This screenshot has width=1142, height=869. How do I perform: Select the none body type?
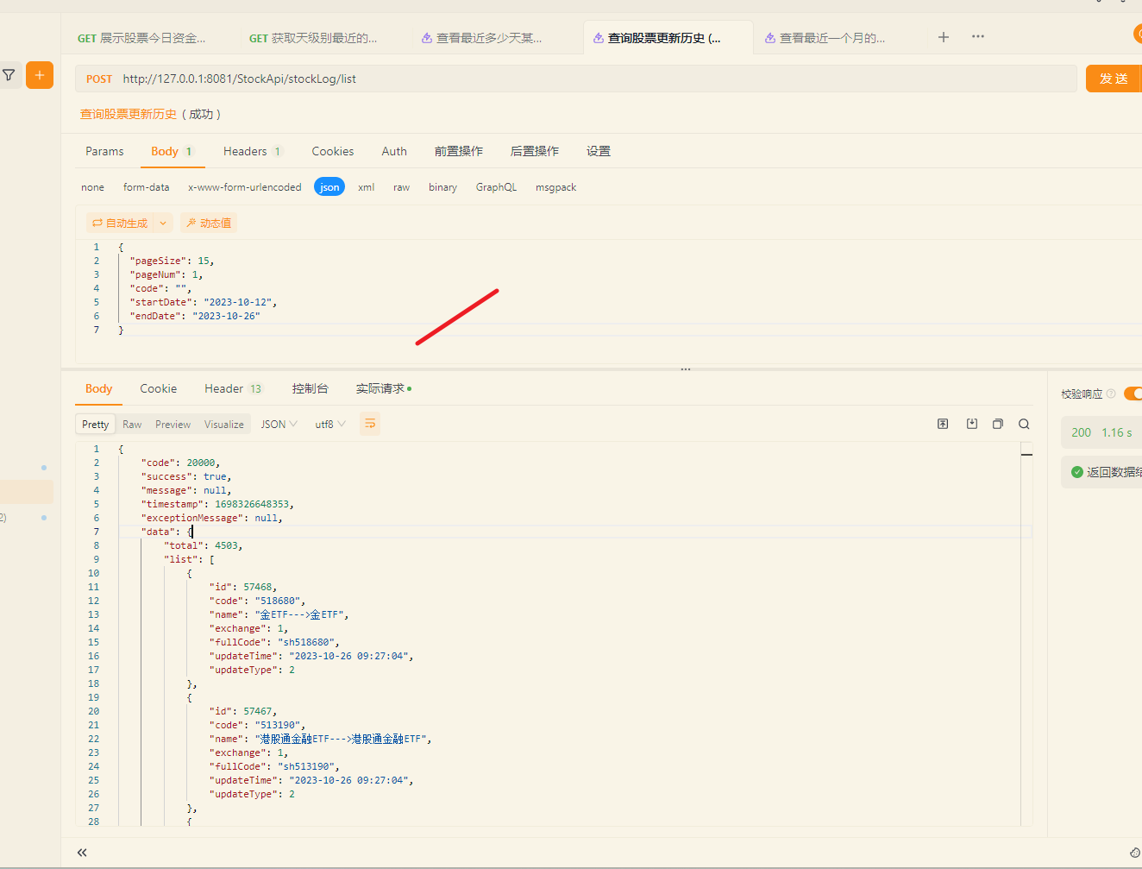point(92,187)
